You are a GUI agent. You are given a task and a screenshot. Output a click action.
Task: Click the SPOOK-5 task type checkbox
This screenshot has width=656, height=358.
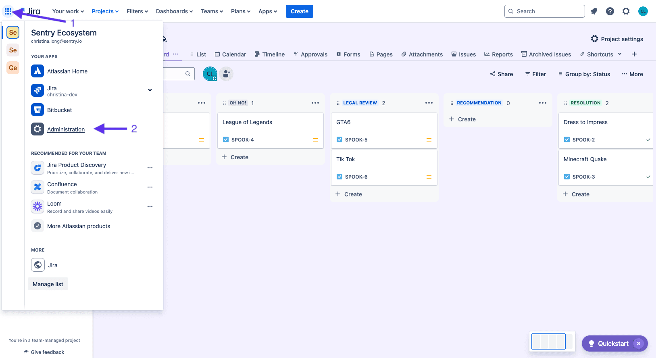click(339, 140)
